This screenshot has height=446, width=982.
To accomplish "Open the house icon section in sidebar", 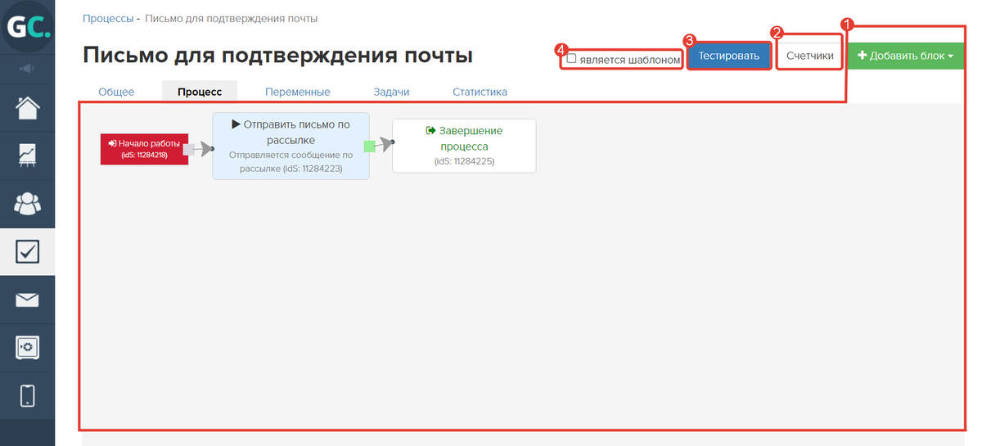I will [x=27, y=108].
